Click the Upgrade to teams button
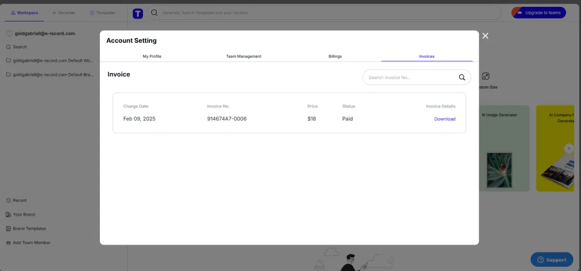Screen dimensions: 581x271 coord(539,13)
